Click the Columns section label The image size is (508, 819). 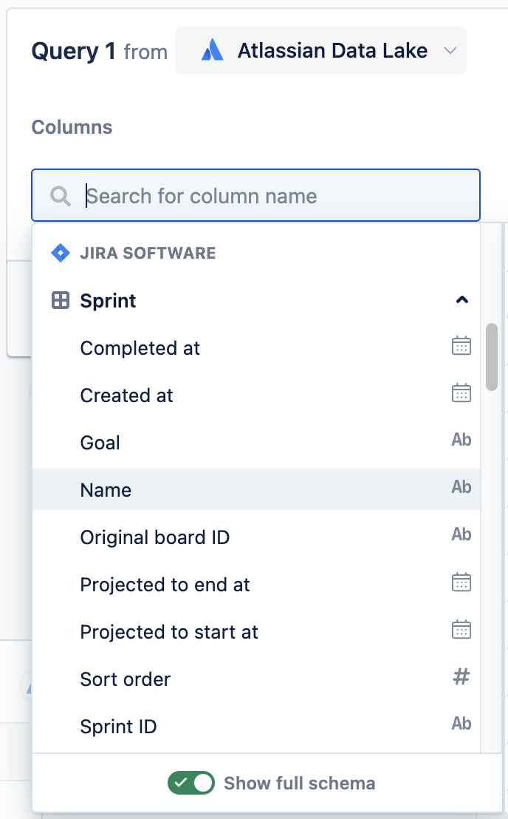coord(72,127)
